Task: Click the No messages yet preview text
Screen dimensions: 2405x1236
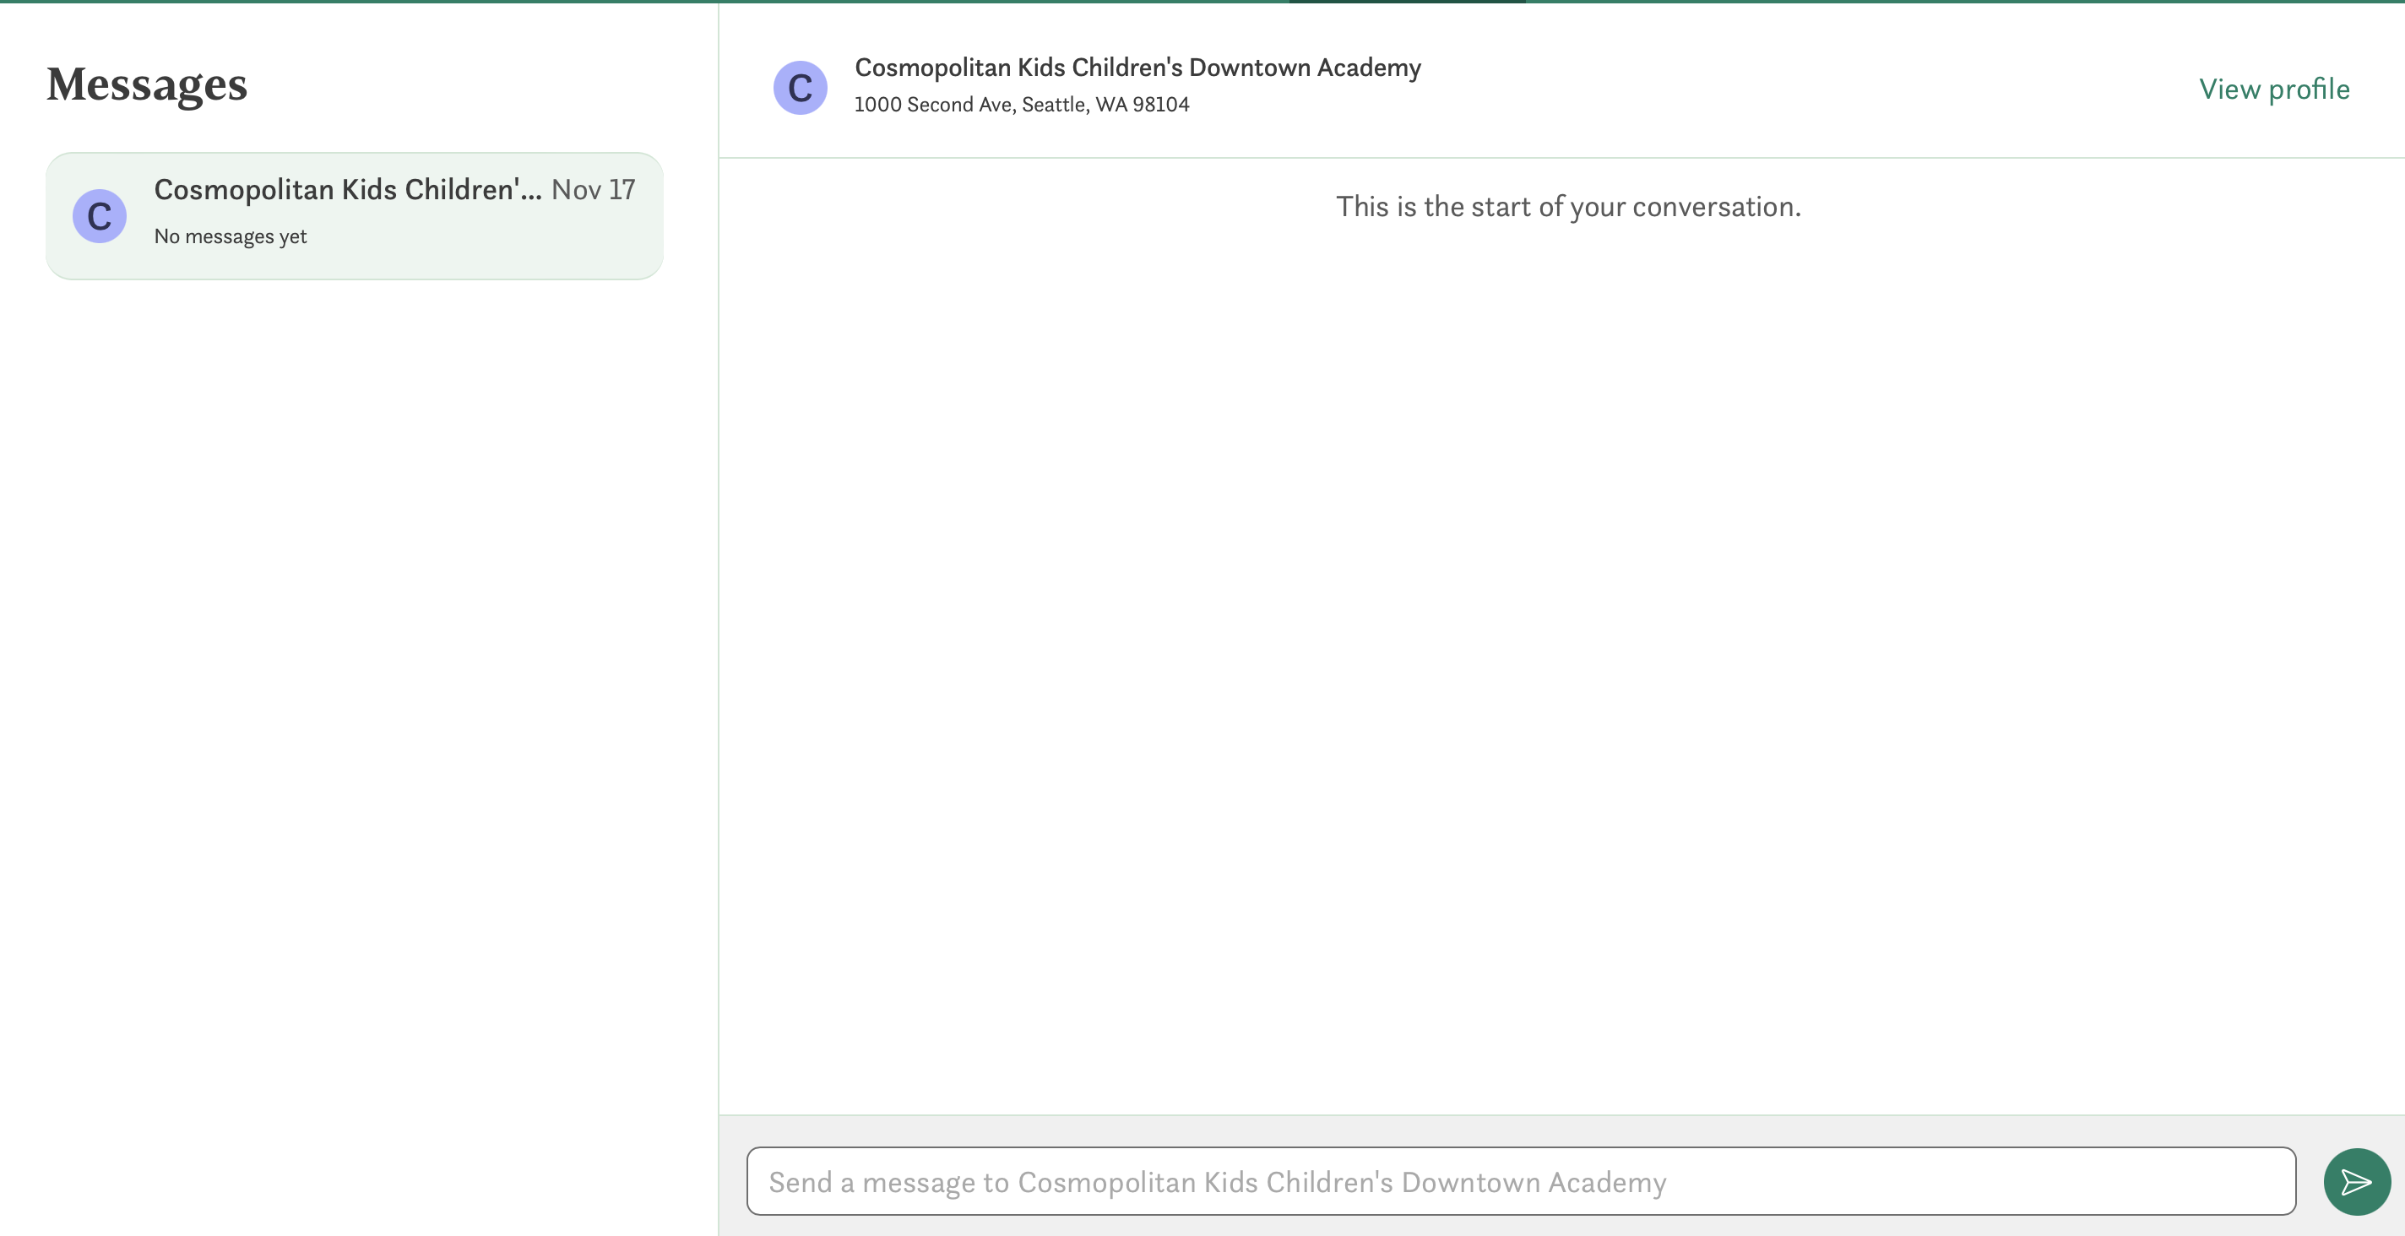Action: pos(231,236)
